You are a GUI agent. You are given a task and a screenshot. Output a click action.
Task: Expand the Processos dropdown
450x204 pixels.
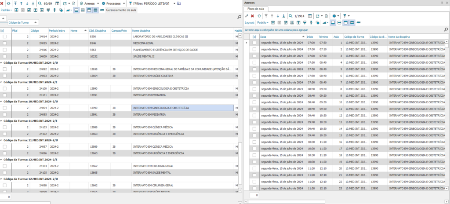[x=123, y=3]
